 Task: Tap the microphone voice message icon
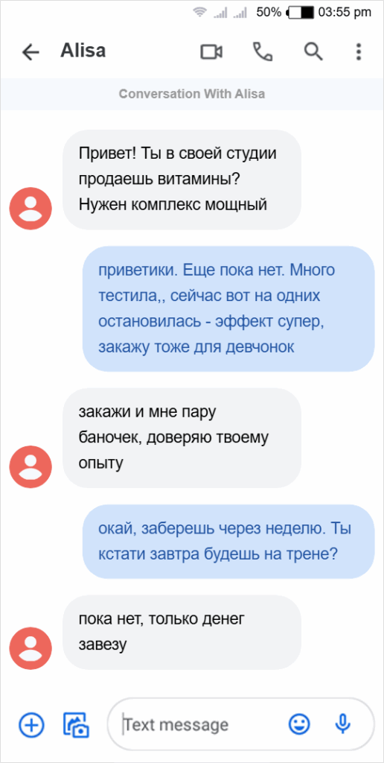pyautogui.click(x=342, y=725)
